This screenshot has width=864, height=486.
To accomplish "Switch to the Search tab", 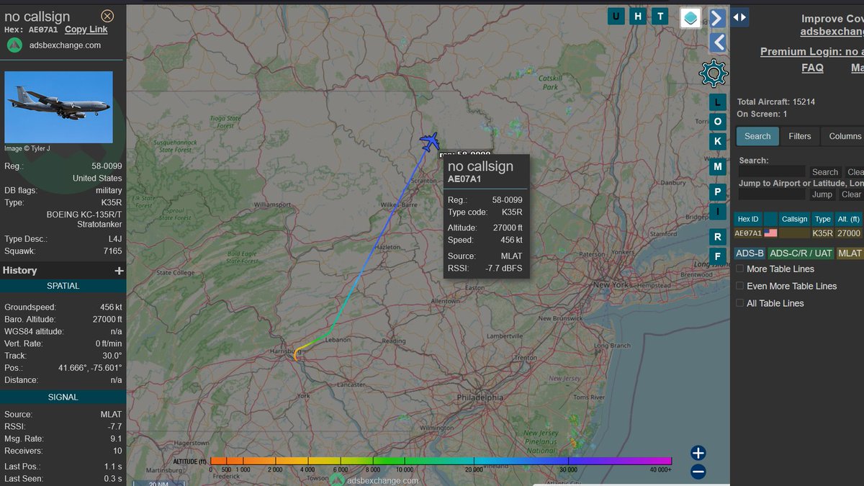I will (757, 136).
